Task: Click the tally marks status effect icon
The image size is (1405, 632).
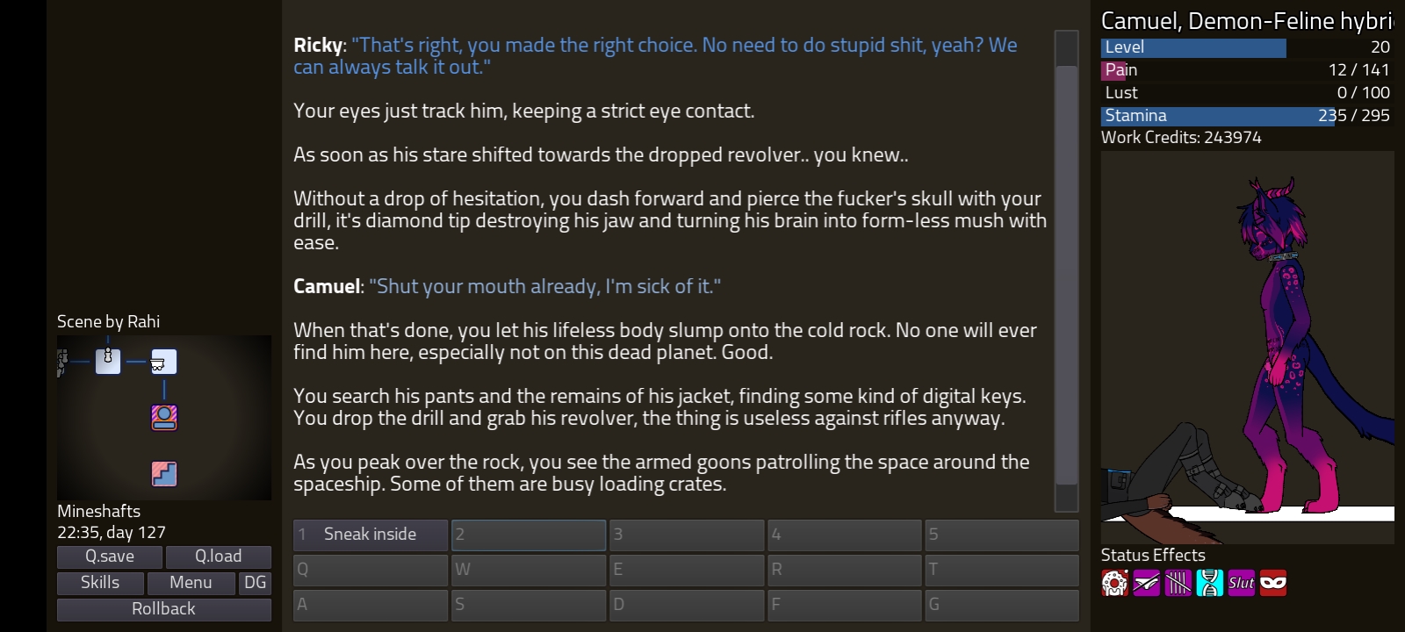Action: pyautogui.click(x=1178, y=583)
